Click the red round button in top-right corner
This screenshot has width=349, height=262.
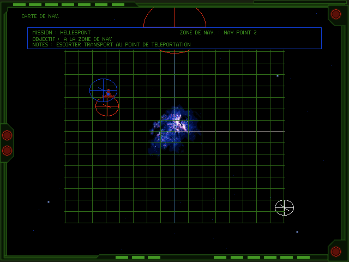(x=336, y=14)
